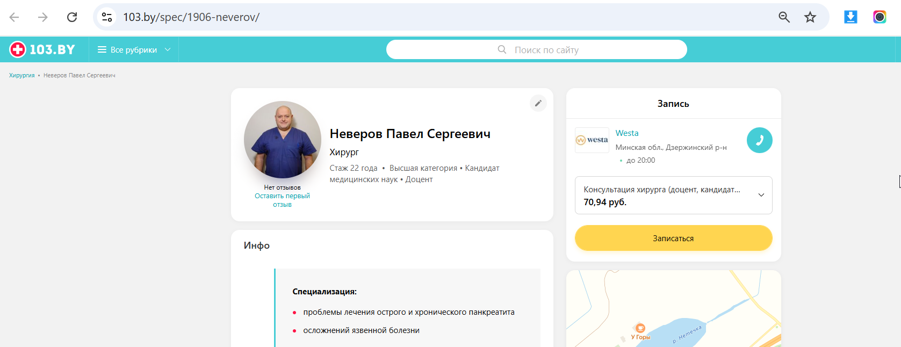Click the Westa clinic logo
901x347 pixels.
point(592,140)
